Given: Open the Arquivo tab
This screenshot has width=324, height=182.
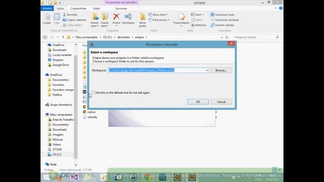Looking at the screenshot, I should tap(47, 8).
